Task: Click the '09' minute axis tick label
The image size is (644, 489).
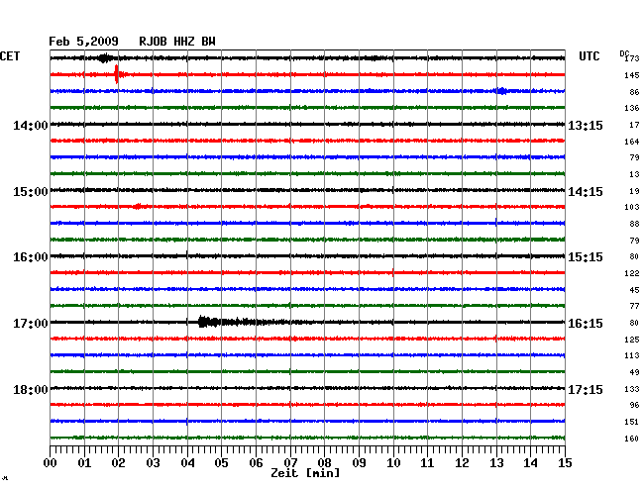Action: [359, 463]
